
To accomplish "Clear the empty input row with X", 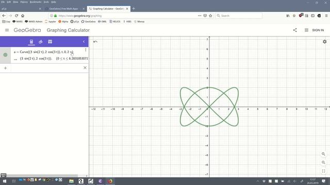I will tap(85, 68).
